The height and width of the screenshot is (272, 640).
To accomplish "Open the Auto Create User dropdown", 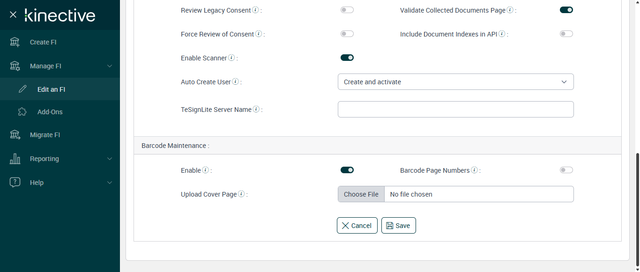I will point(455,82).
